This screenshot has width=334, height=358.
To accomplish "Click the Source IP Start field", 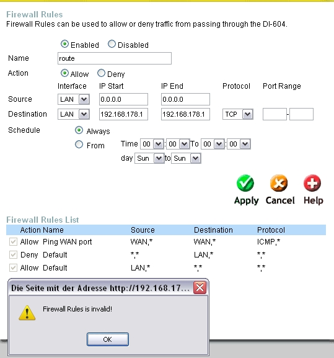I will [x=123, y=99].
